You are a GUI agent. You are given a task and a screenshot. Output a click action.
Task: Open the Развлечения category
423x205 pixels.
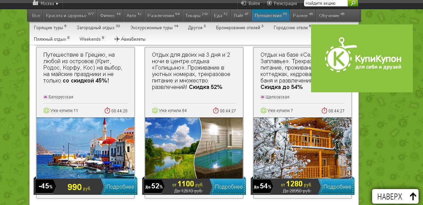164,15
